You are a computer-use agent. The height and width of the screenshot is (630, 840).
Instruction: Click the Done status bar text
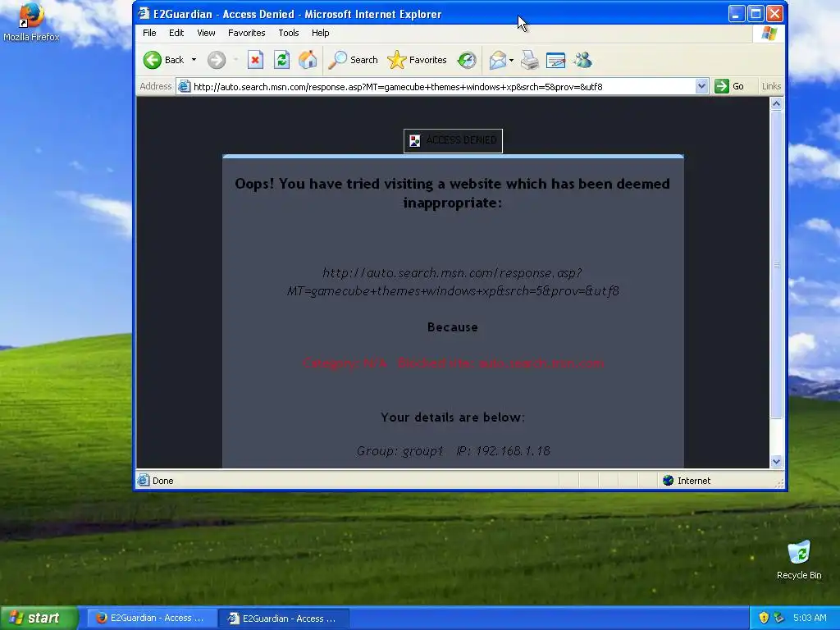pos(163,481)
